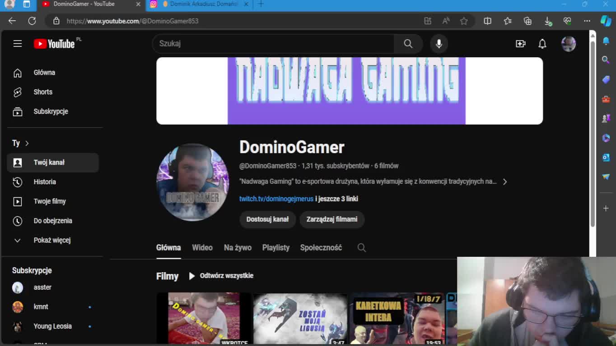Expand the channel description with the arrow
The width and height of the screenshot is (616, 346).
505,182
